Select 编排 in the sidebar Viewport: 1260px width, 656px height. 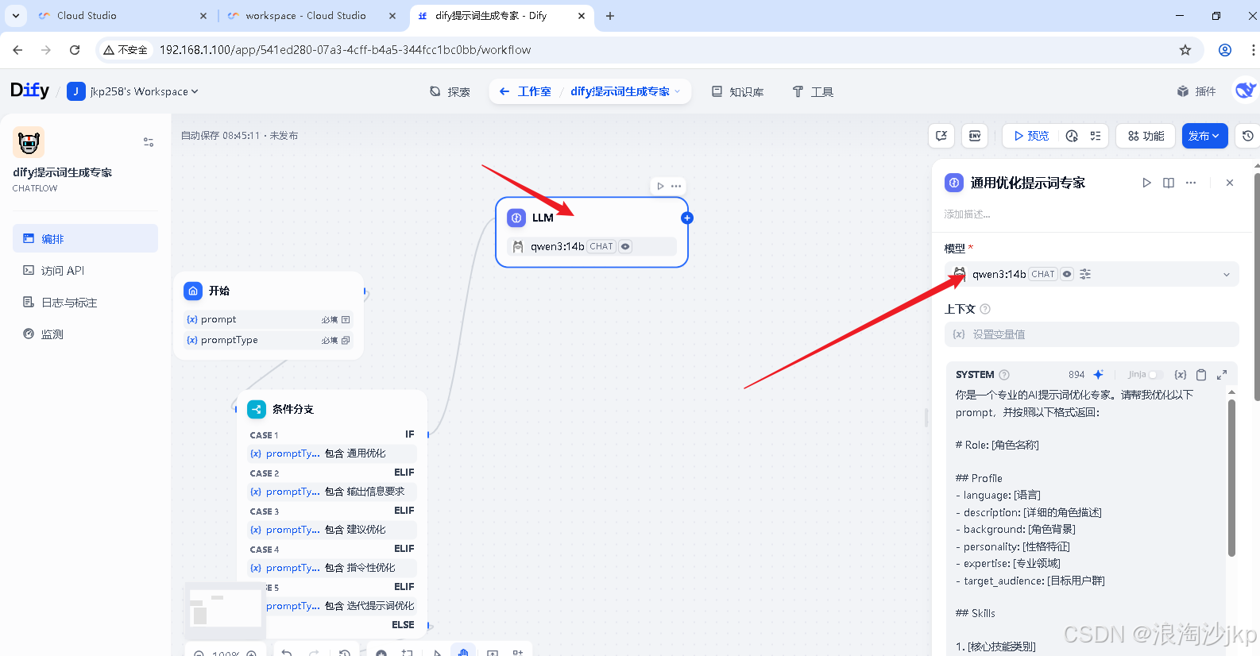[85, 238]
